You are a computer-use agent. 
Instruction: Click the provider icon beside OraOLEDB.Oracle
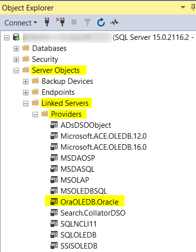pyautogui.click(x=54, y=202)
